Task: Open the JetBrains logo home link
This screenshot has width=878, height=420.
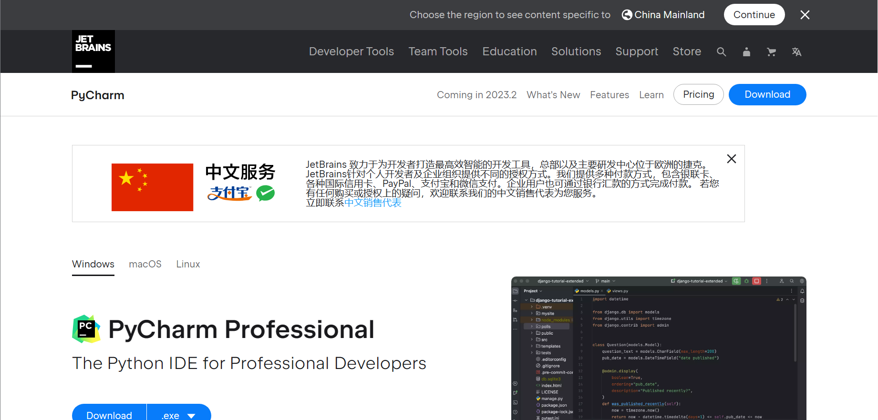Action: tap(93, 51)
